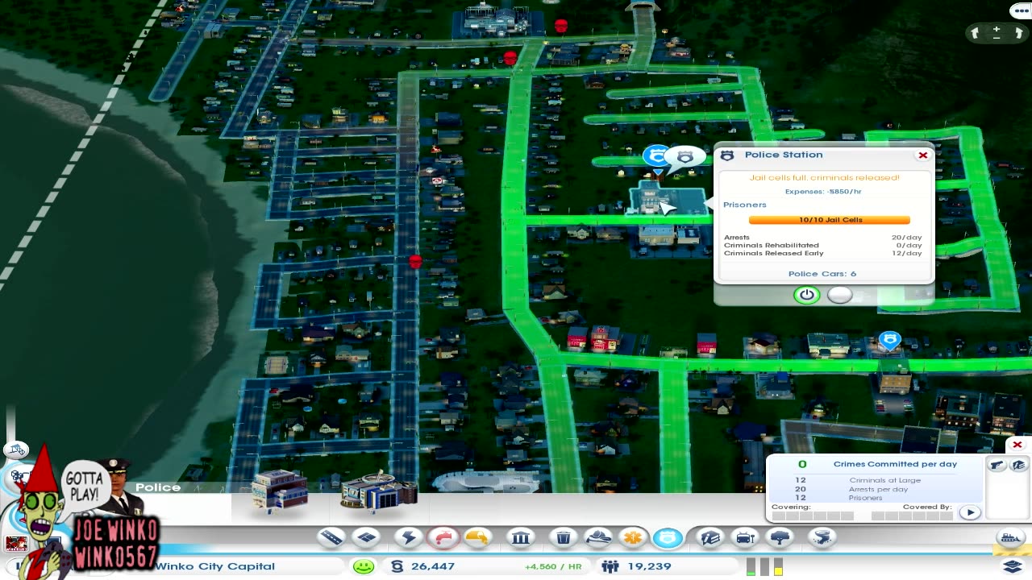Open the Education menu in bottom toolbar
Image resolution: width=1032 pixels, height=580 pixels.
point(710,537)
